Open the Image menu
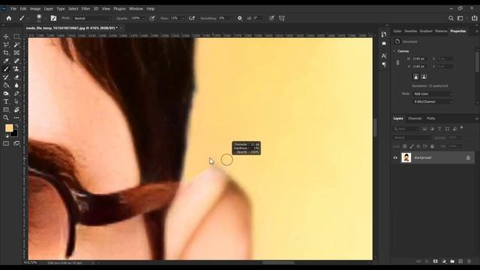The width and height of the screenshot is (480, 270). 35,9
